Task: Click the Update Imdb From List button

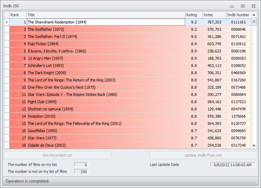Action: [x=203, y=155]
